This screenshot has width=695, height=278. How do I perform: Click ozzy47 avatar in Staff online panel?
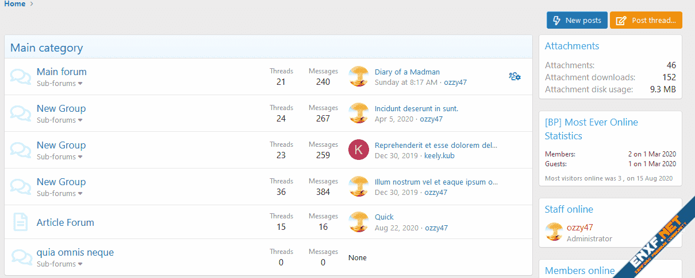(x=554, y=232)
